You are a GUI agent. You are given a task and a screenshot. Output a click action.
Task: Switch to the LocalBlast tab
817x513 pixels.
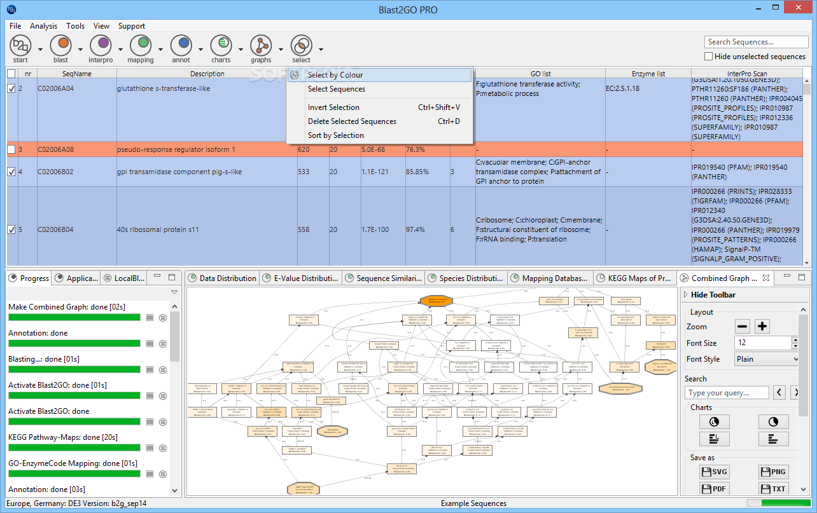tap(124, 278)
